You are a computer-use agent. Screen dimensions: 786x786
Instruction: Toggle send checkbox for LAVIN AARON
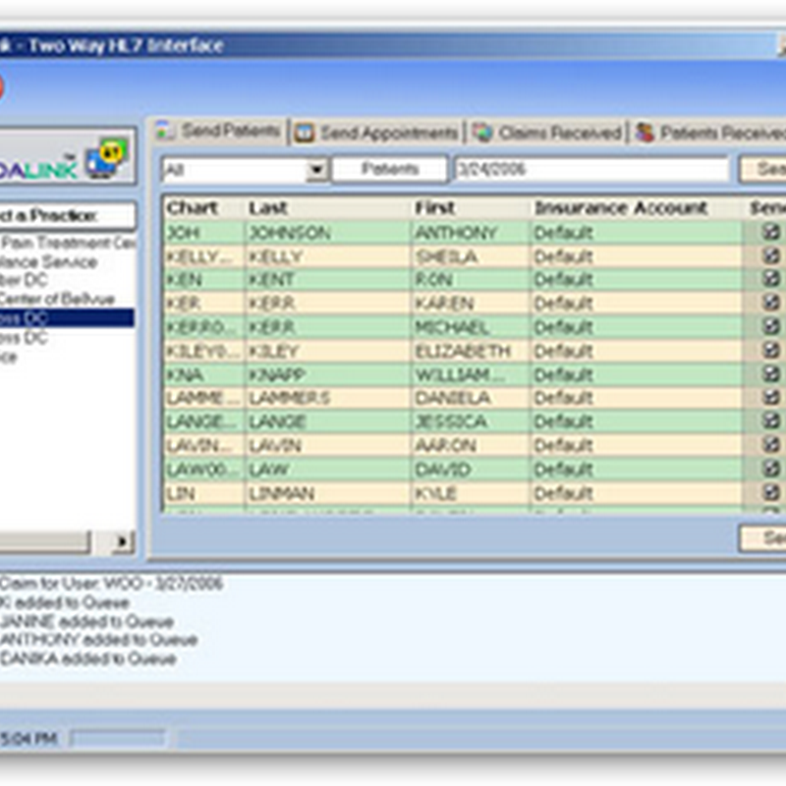(771, 445)
